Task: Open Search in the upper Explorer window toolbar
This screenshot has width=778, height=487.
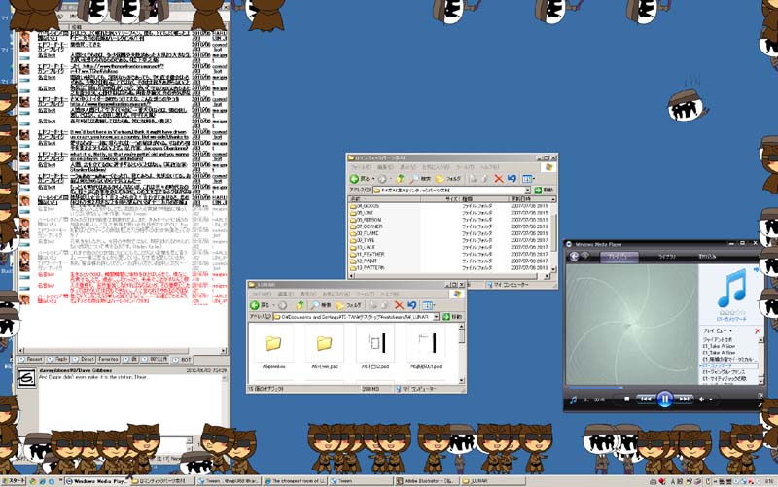Action: [x=420, y=179]
